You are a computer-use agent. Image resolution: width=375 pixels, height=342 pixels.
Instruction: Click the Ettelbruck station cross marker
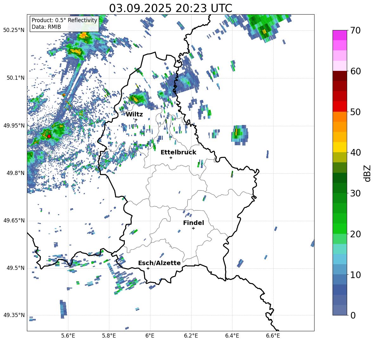(x=171, y=158)
